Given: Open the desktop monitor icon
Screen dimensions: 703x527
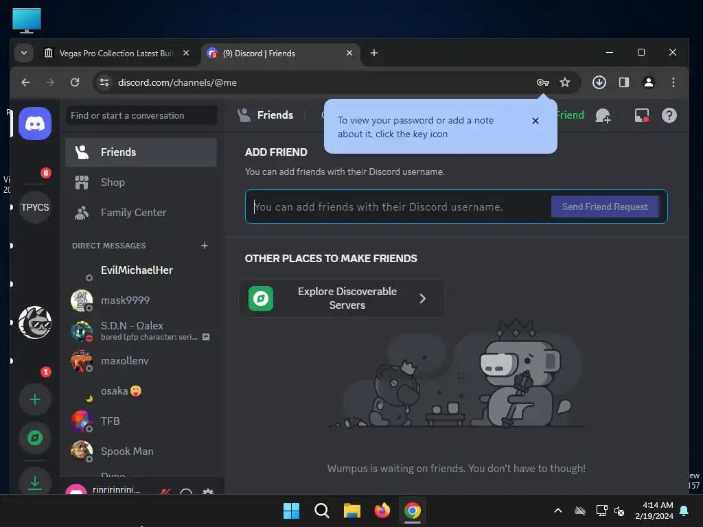Looking at the screenshot, I should pos(27,21).
